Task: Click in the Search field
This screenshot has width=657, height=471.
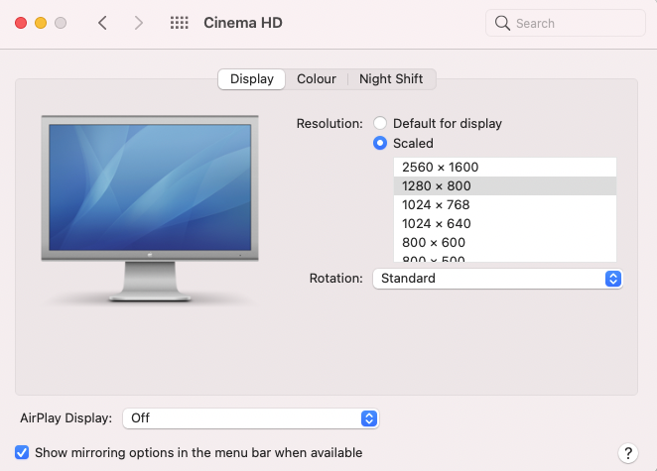Action: click(x=566, y=23)
